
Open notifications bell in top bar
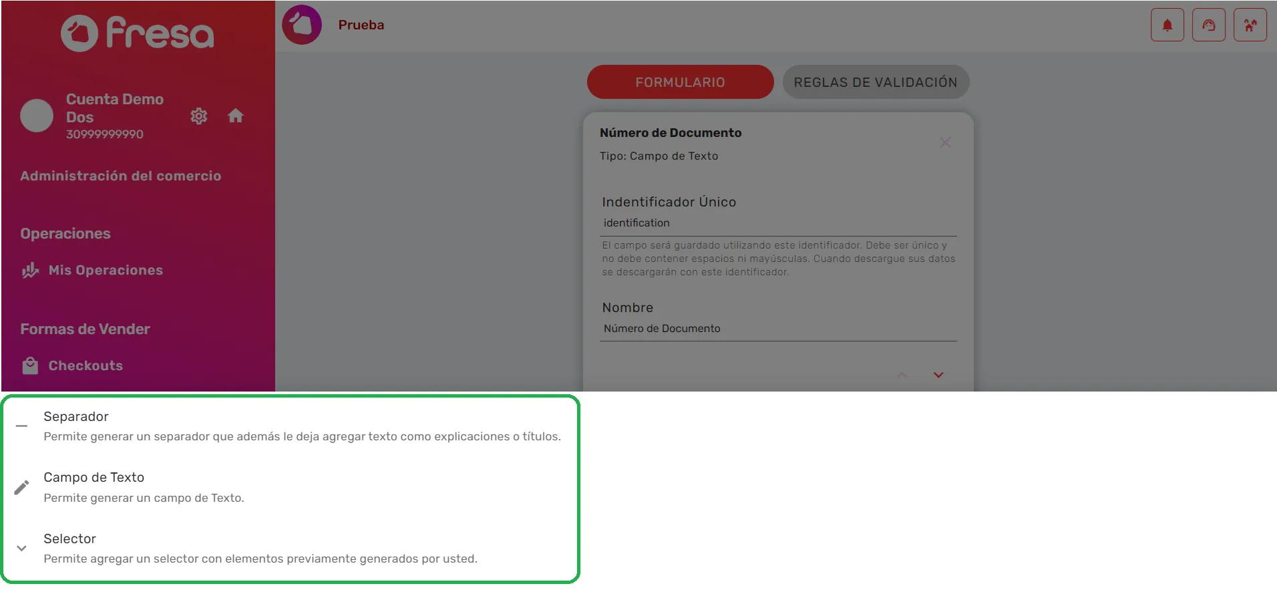[1167, 25]
